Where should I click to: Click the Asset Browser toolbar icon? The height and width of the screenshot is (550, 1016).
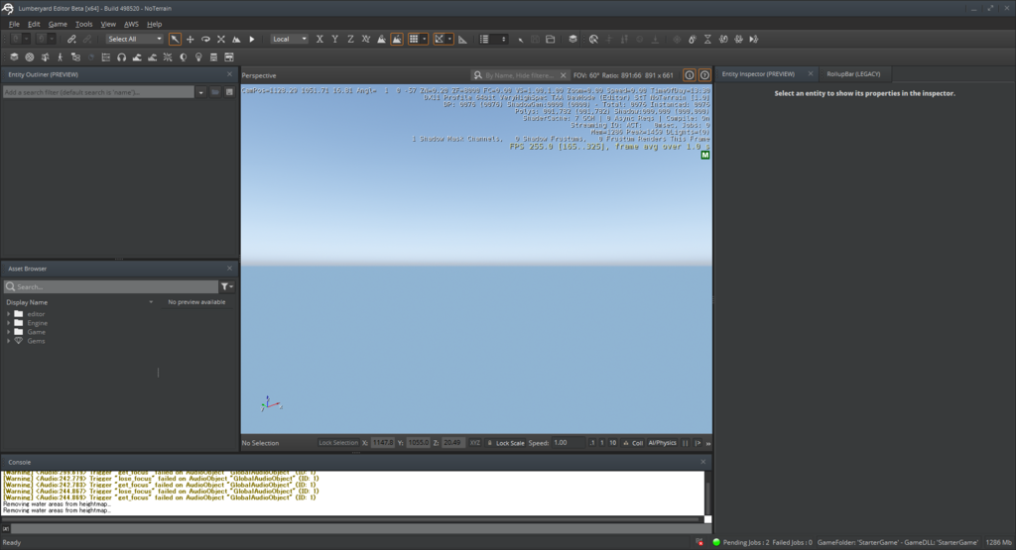coord(14,57)
